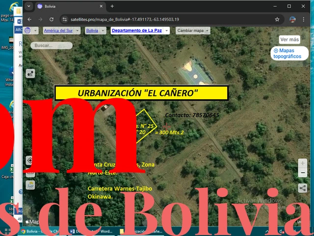Open Mapas topográficos link
Screen dimensions: 314x236
click(289, 54)
